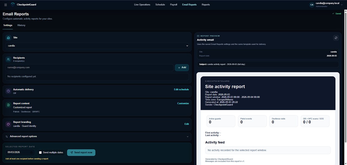Open Edit schedule for automatic delivery
The image size is (347, 165).
(181, 89)
